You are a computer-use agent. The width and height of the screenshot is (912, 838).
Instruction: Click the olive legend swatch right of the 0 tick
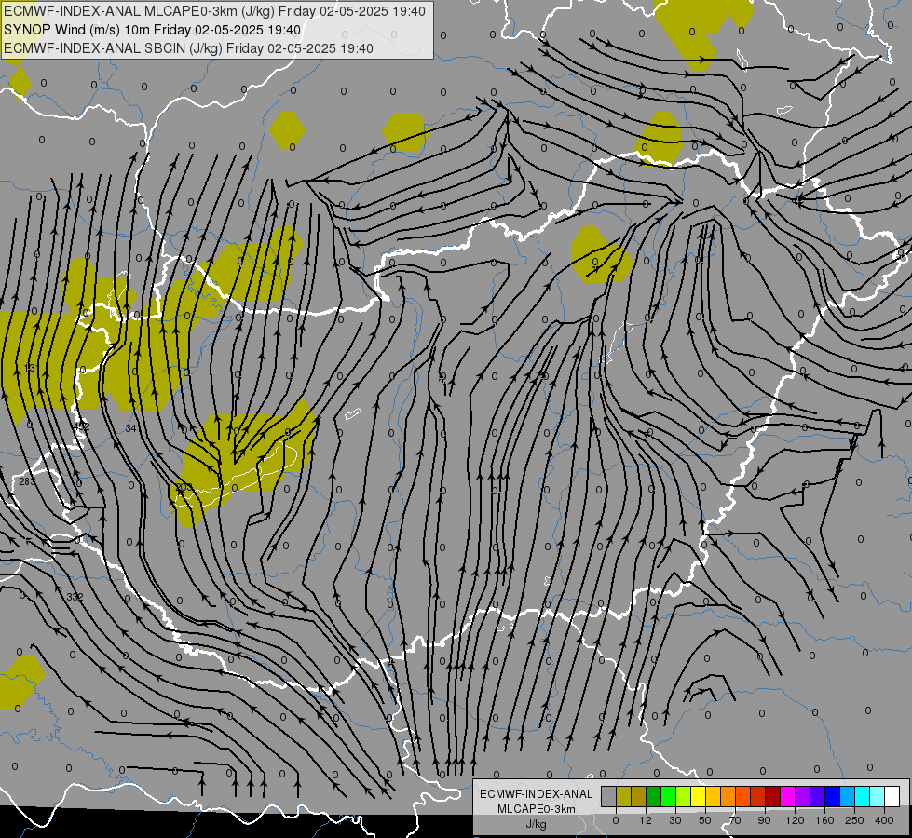click(x=623, y=796)
